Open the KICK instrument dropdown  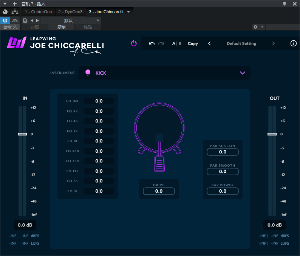[164, 73]
